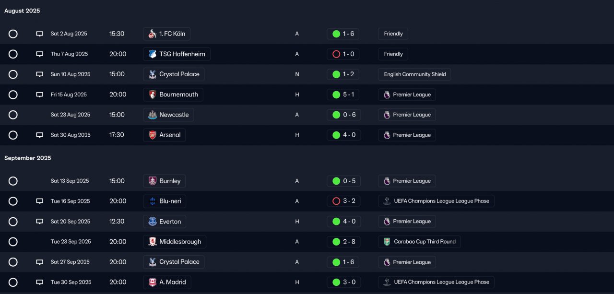Open the 3 - 2 Blu-neri loss result
This screenshot has height=294, width=614.
343,201
